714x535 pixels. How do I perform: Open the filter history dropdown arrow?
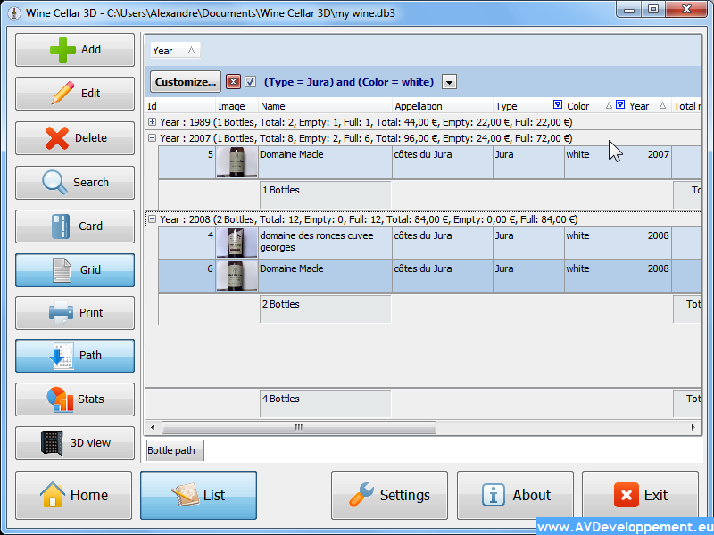449,82
